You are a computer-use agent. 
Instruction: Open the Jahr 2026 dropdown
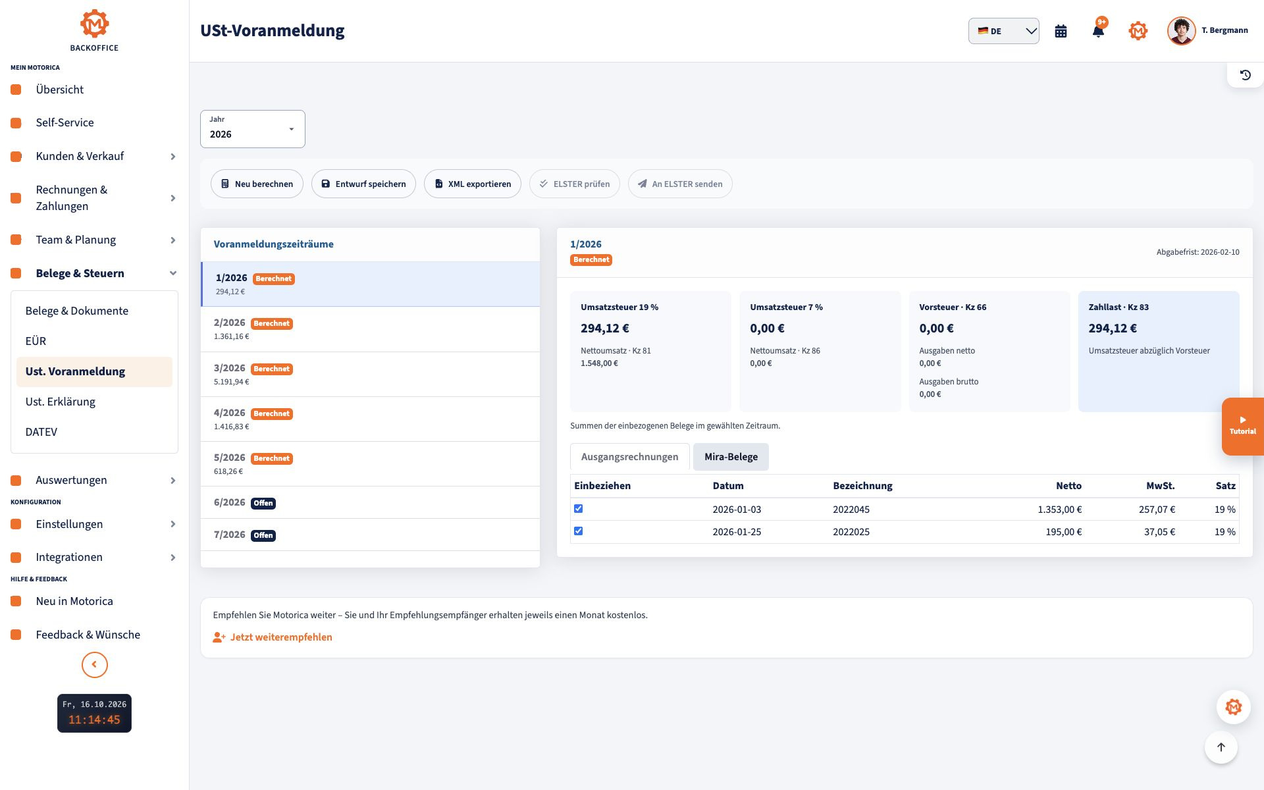point(253,129)
